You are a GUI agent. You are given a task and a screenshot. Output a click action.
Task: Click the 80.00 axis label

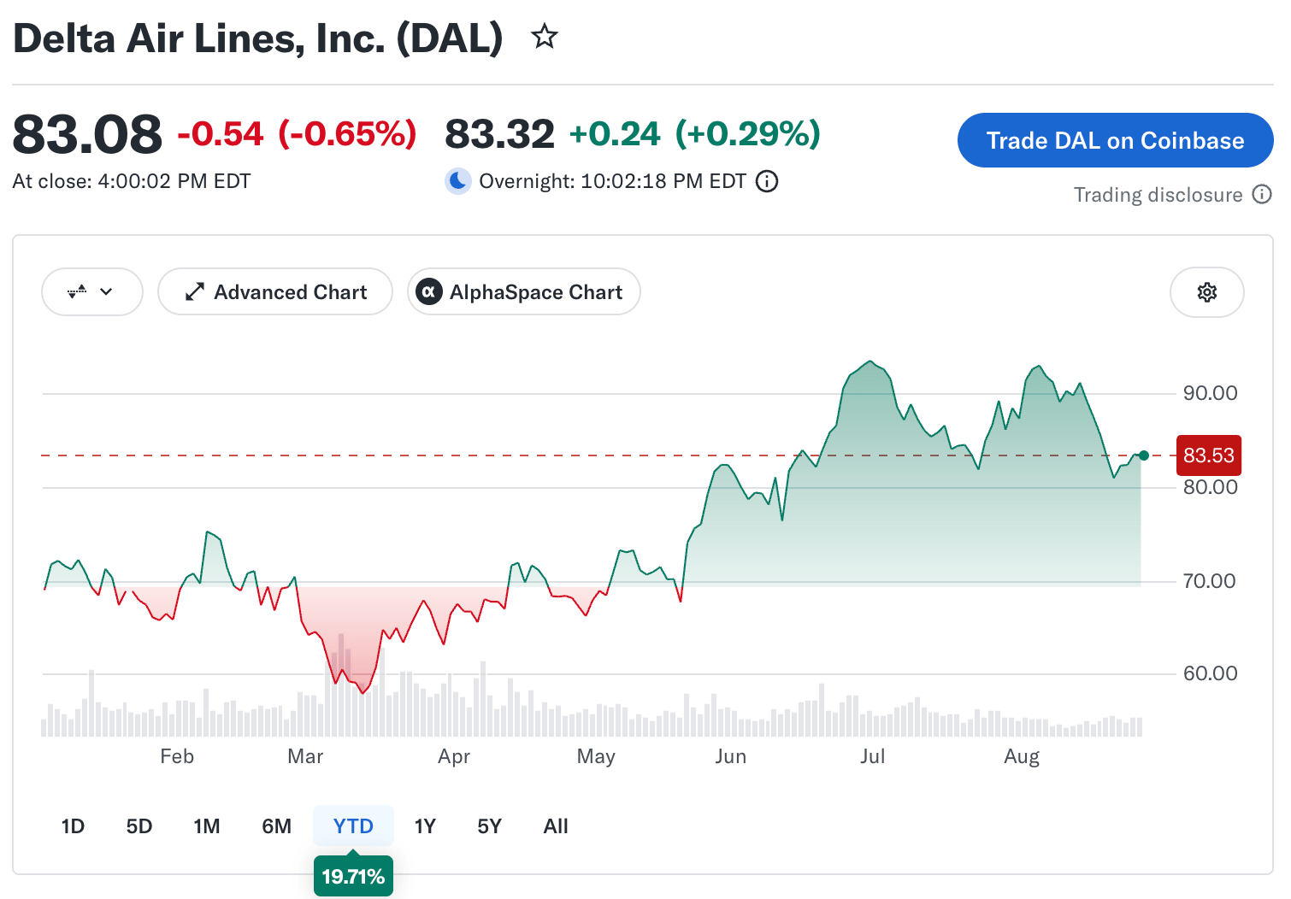point(1210,487)
